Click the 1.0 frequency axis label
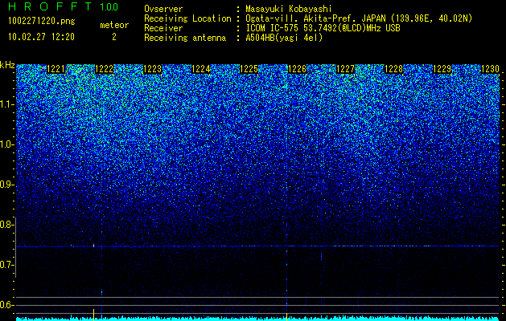This screenshot has width=506, height=321. tap(7, 144)
